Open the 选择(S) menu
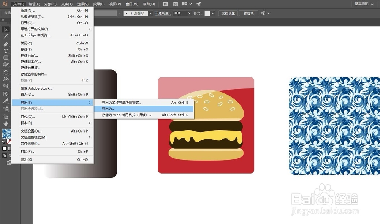This screenshot has height=224, width=380. pyautogui.click(x=82, y=4)
